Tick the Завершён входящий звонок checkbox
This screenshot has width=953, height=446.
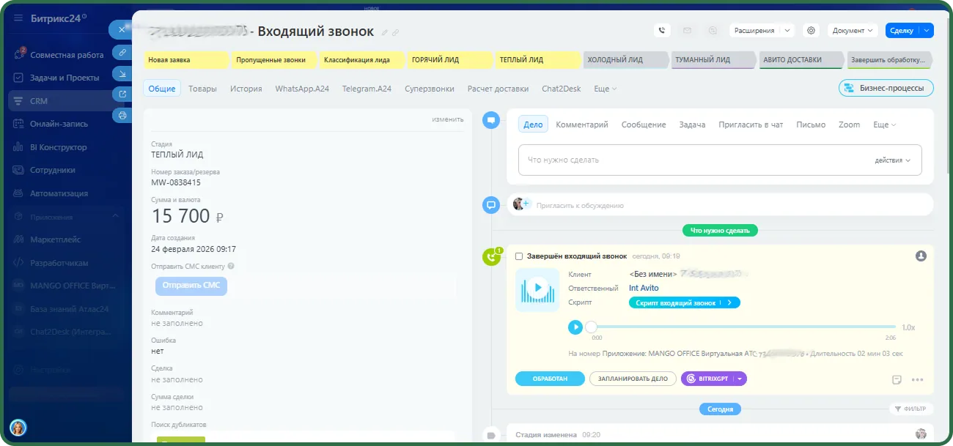pos(519,256)
